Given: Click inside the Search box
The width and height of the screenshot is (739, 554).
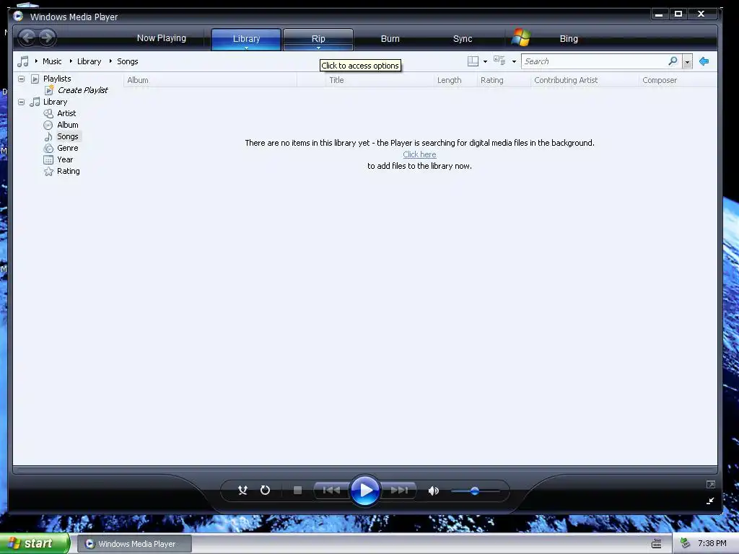Looking at the screenshot, I should [595, 61].
